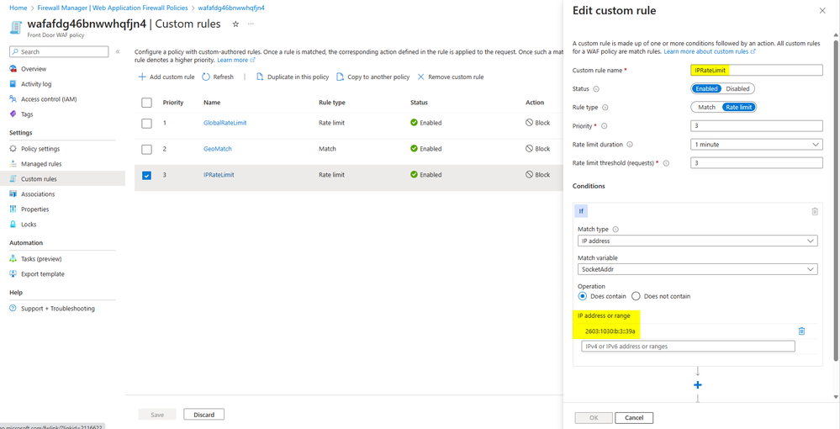Open Learn more about custom rules link

pyautogui.click(x=710, y=51)
